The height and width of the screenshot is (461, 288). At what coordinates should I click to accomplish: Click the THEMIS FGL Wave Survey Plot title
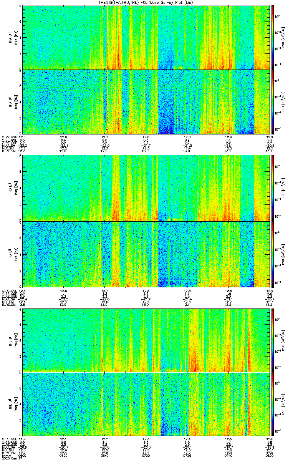click(x=147, y=2)
